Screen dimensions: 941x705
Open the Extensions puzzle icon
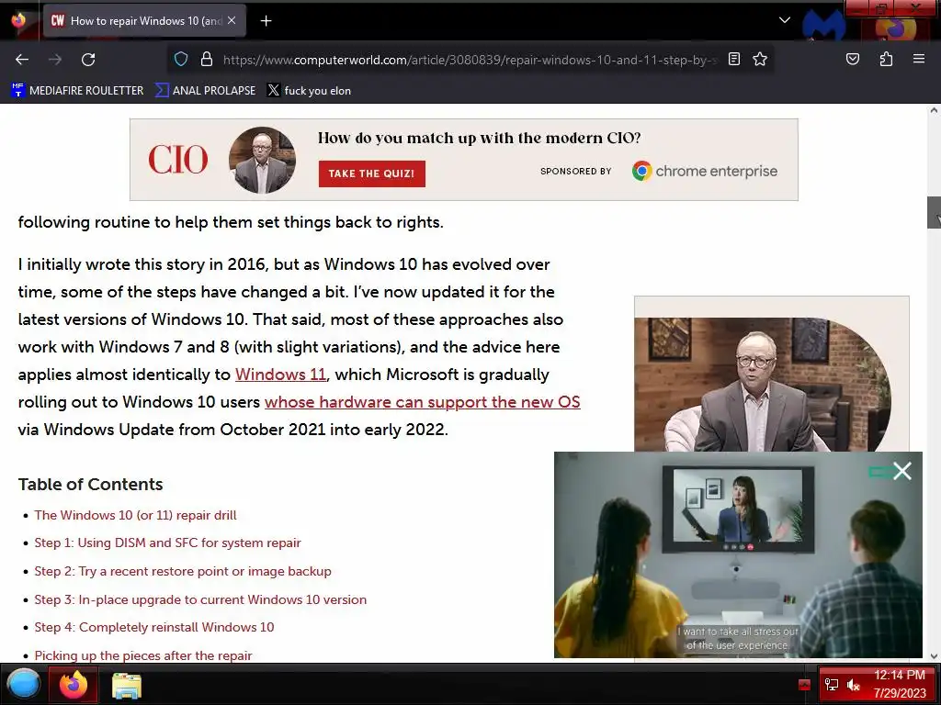point(886,59)
